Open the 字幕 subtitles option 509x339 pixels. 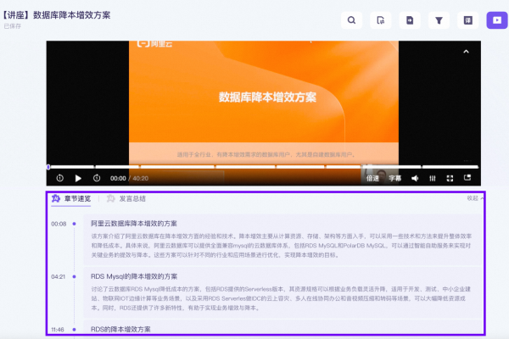pos(395,178)
